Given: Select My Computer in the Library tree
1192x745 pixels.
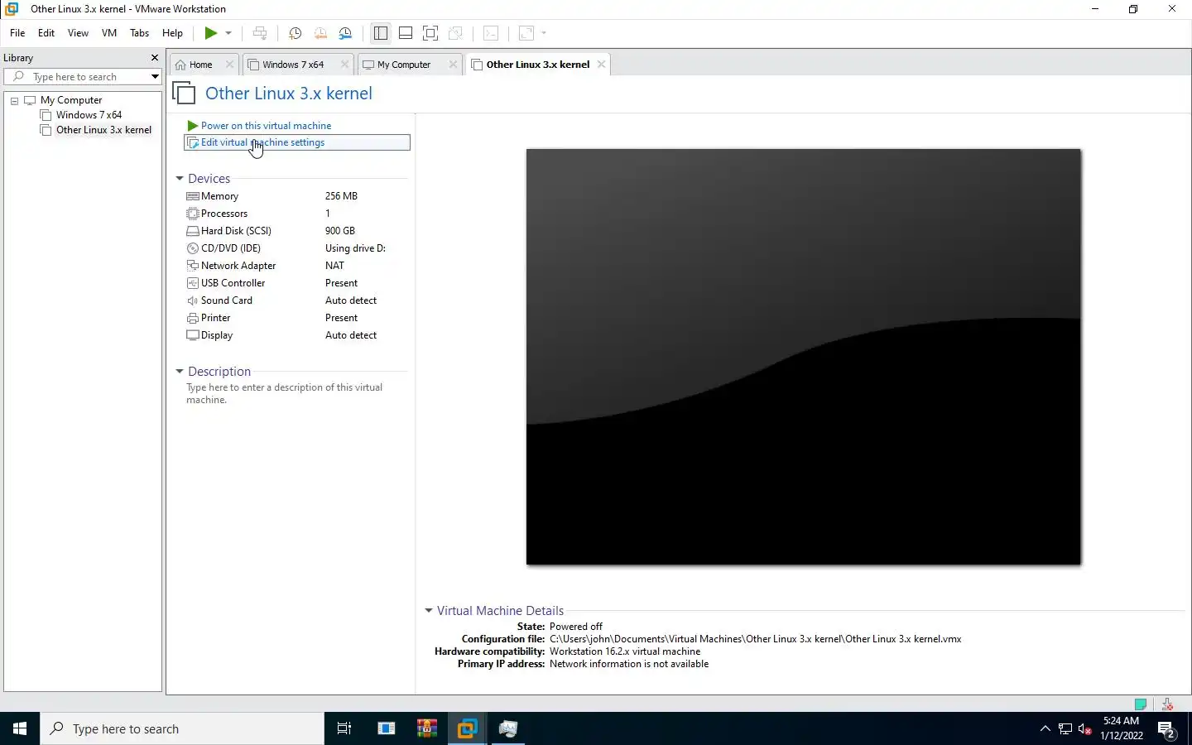Looking at the screenshot, I should [71, 100].
